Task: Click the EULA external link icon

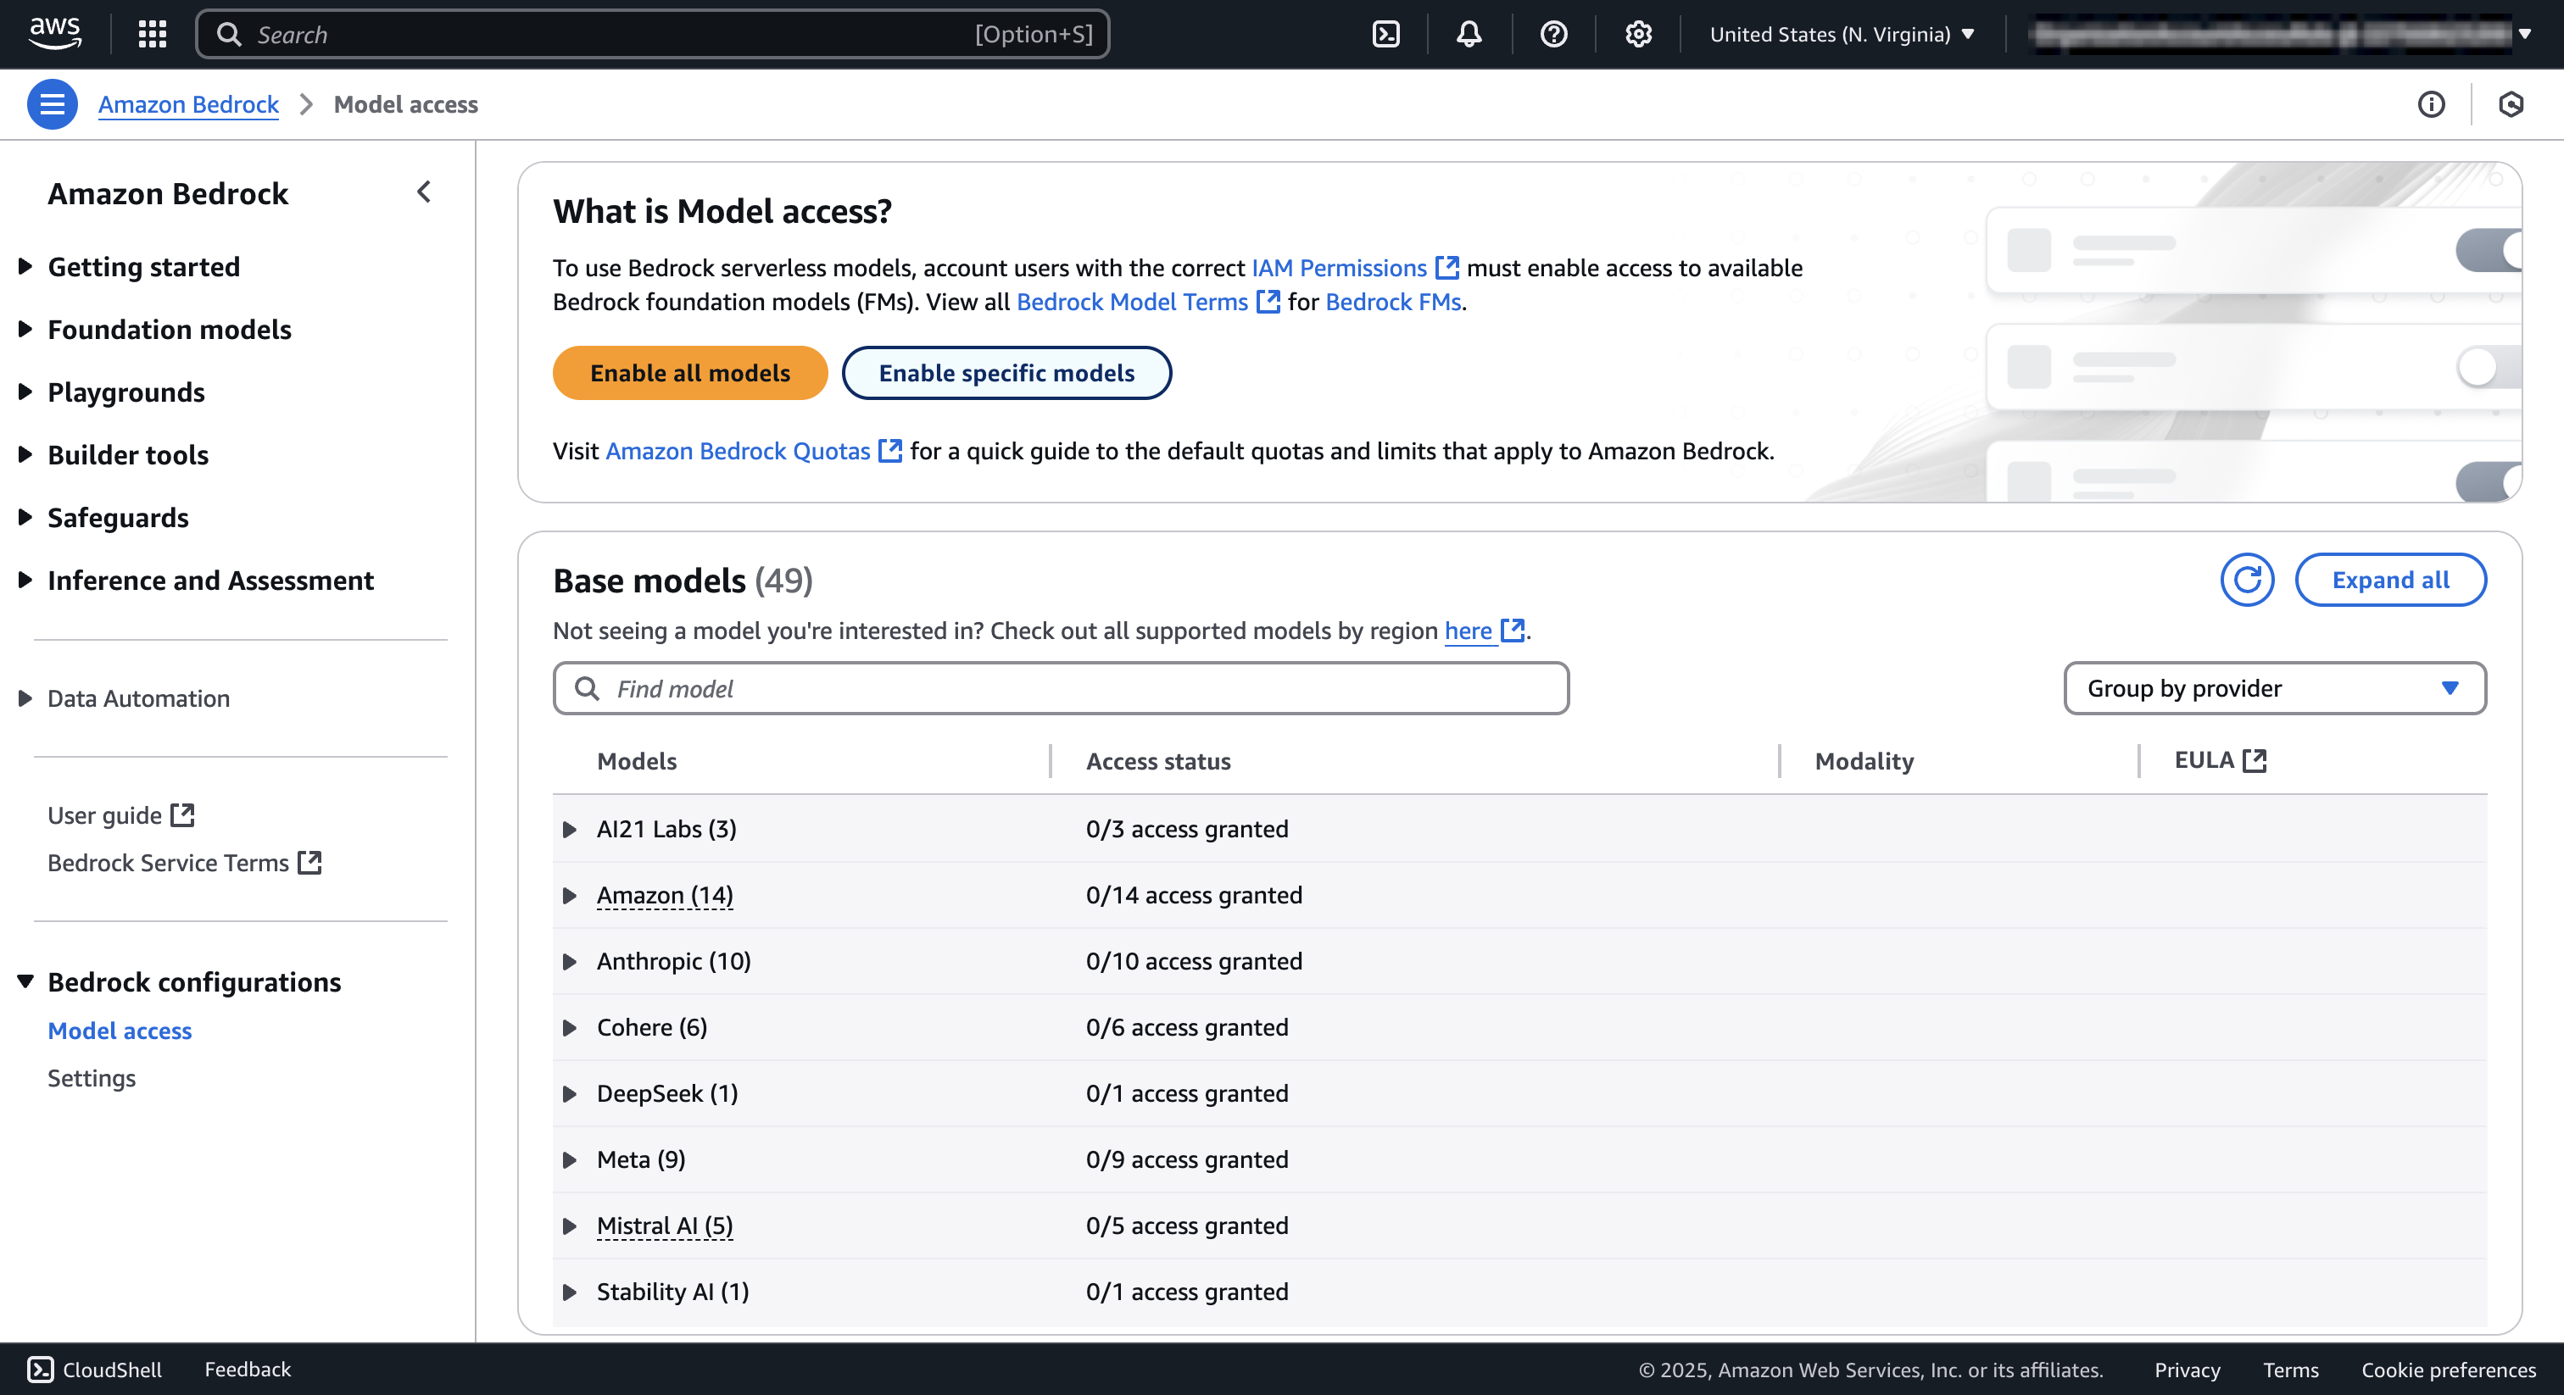Action: [x=2255, y=760]
